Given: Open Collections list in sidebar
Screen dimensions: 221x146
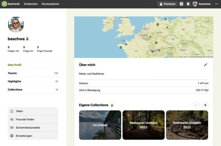Looking at the screenshot, I should 33,90.
